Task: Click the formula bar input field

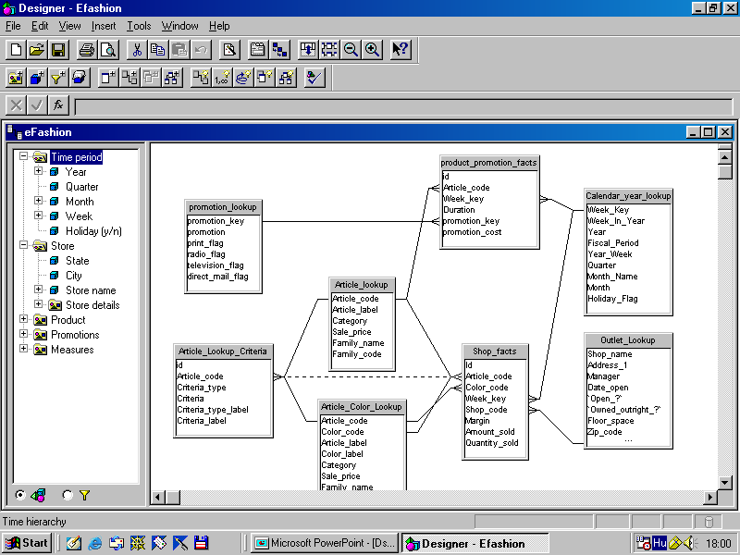Action: tap(403, 106)
